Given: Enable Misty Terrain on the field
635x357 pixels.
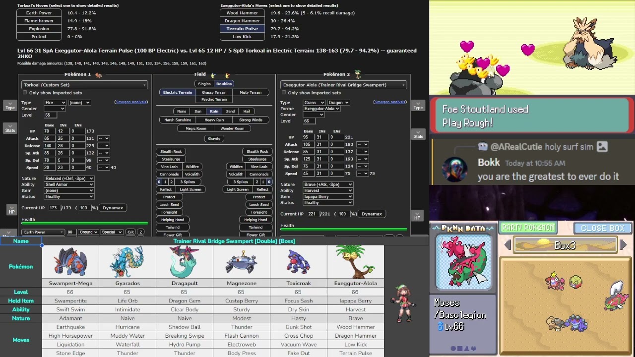Looking at the screenshot, I should coord(251,92).
